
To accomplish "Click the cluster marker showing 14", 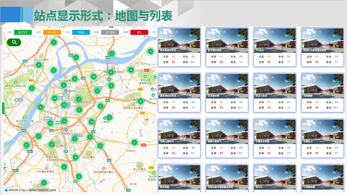I will click(91, 122).
